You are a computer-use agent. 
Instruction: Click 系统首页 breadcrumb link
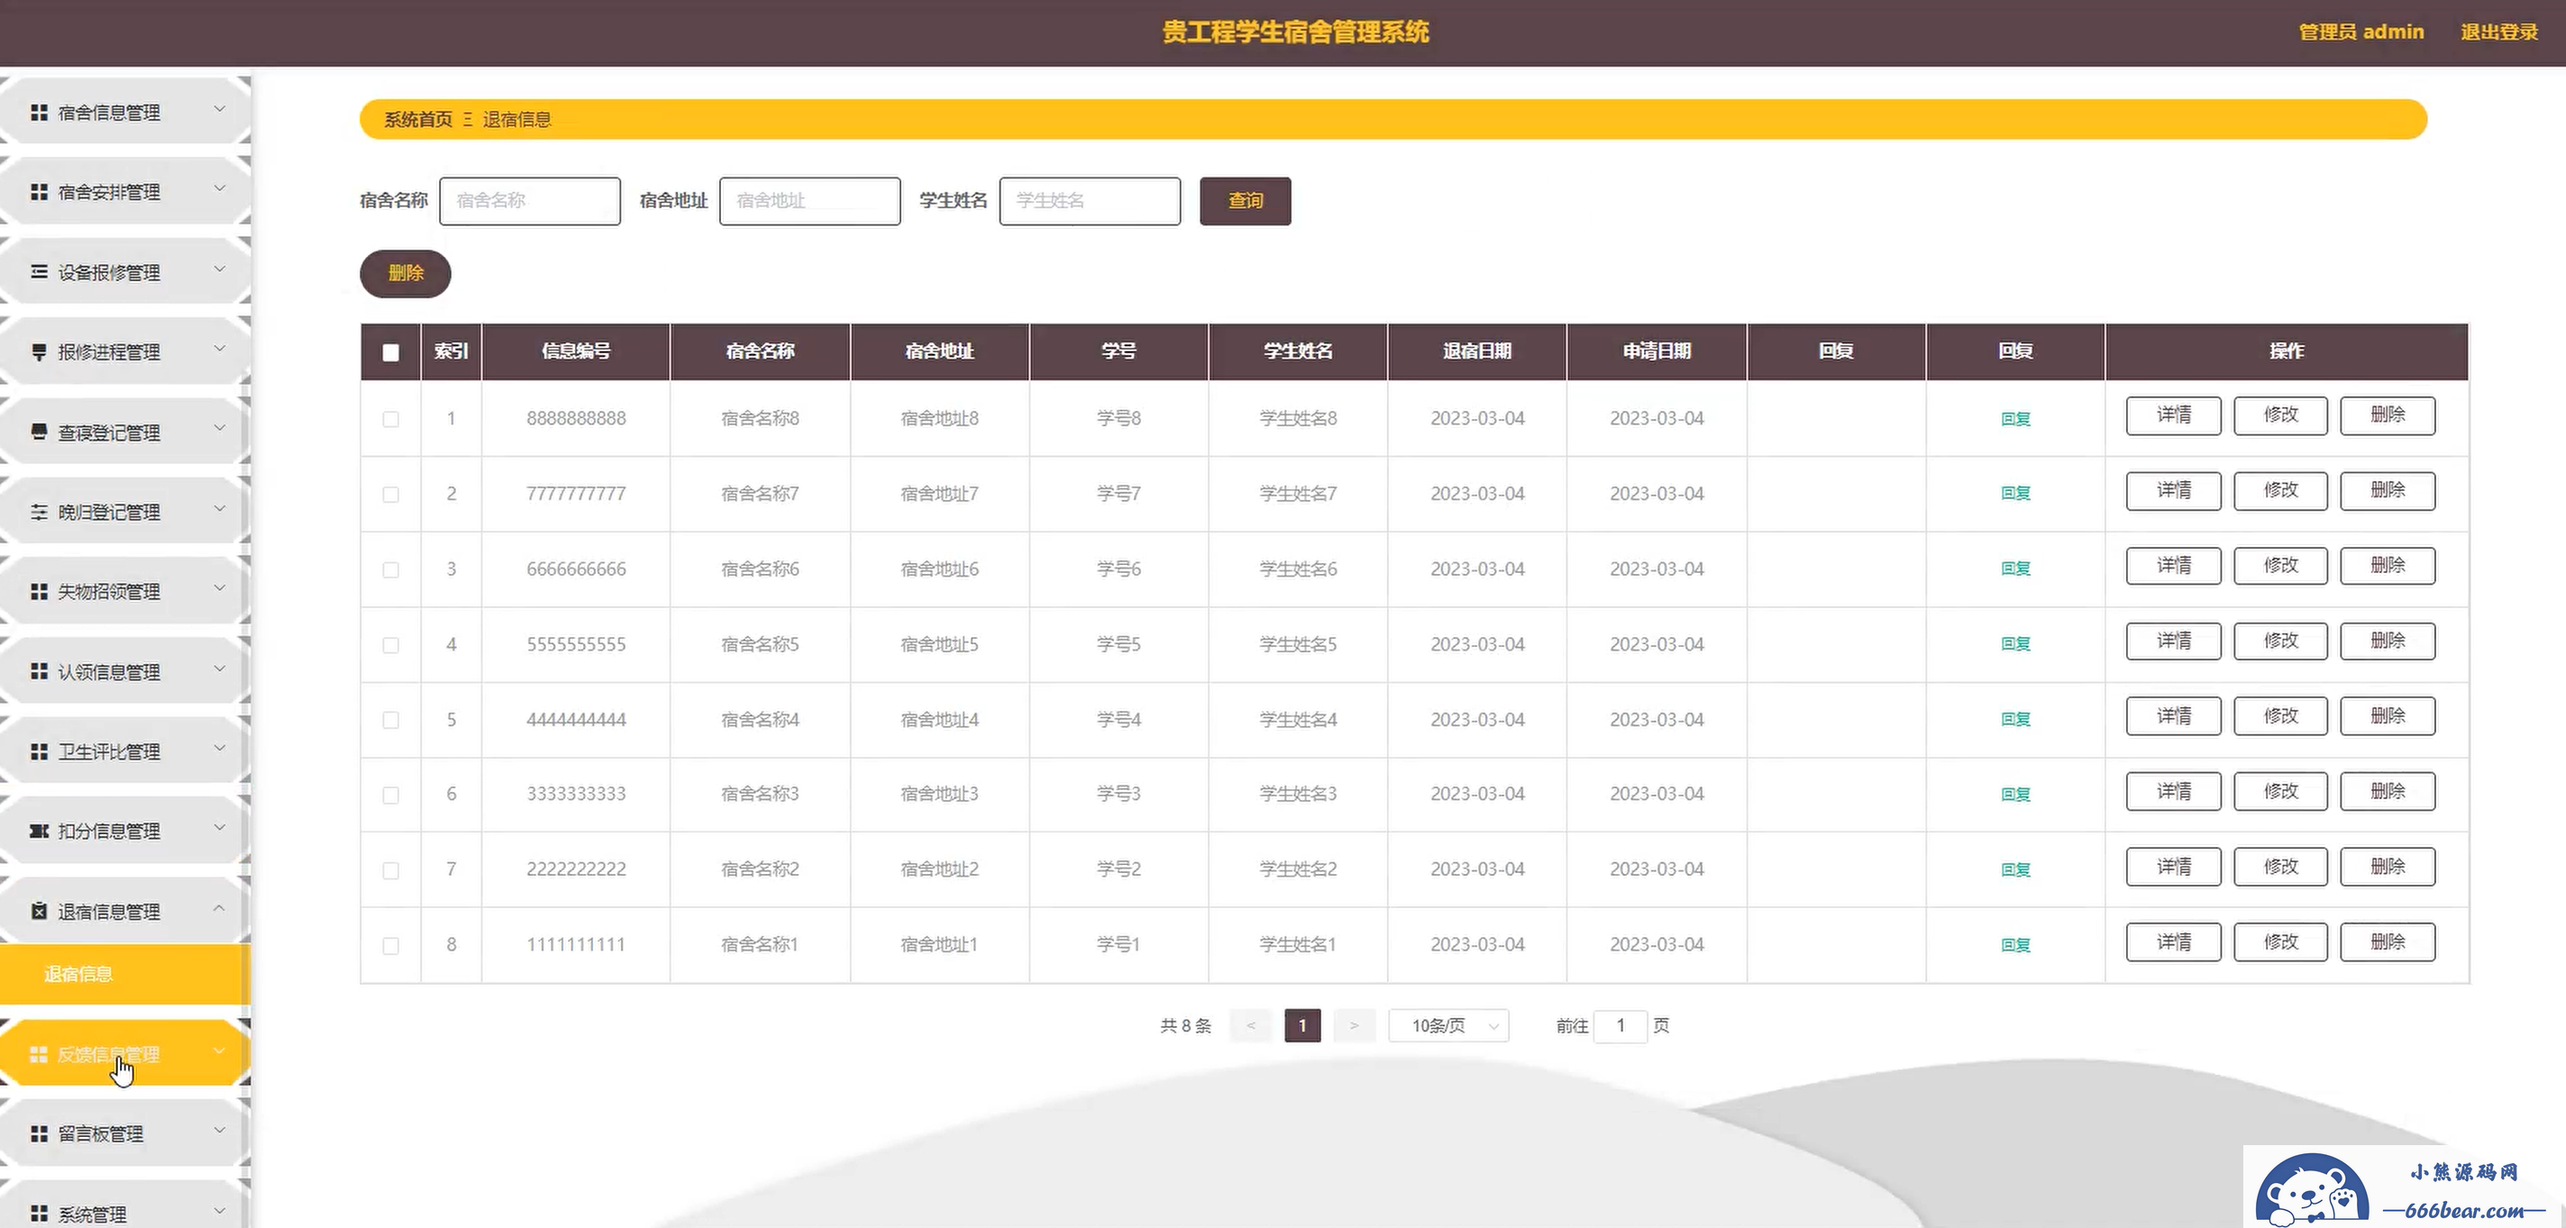418,120
